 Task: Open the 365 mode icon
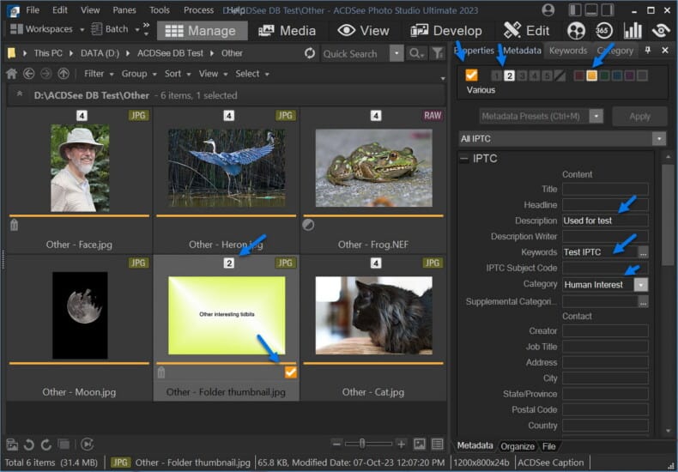(604, 30)
